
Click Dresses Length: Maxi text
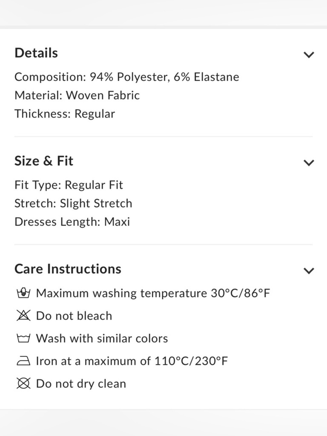pyautogui.click(x=72, y=222)
